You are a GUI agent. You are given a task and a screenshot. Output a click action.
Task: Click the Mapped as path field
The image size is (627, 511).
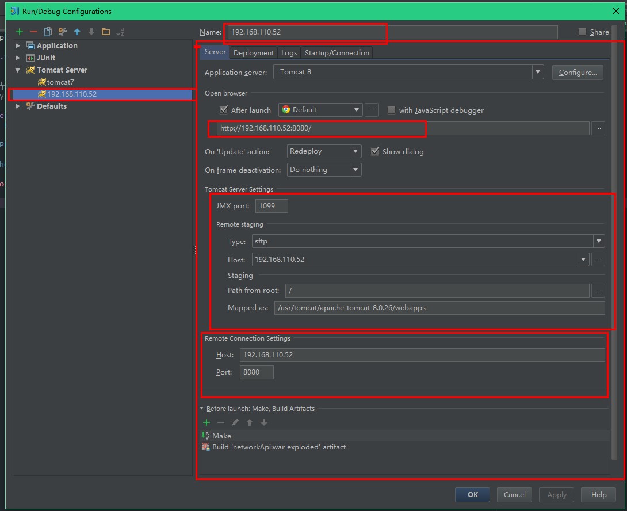[439, 308]
